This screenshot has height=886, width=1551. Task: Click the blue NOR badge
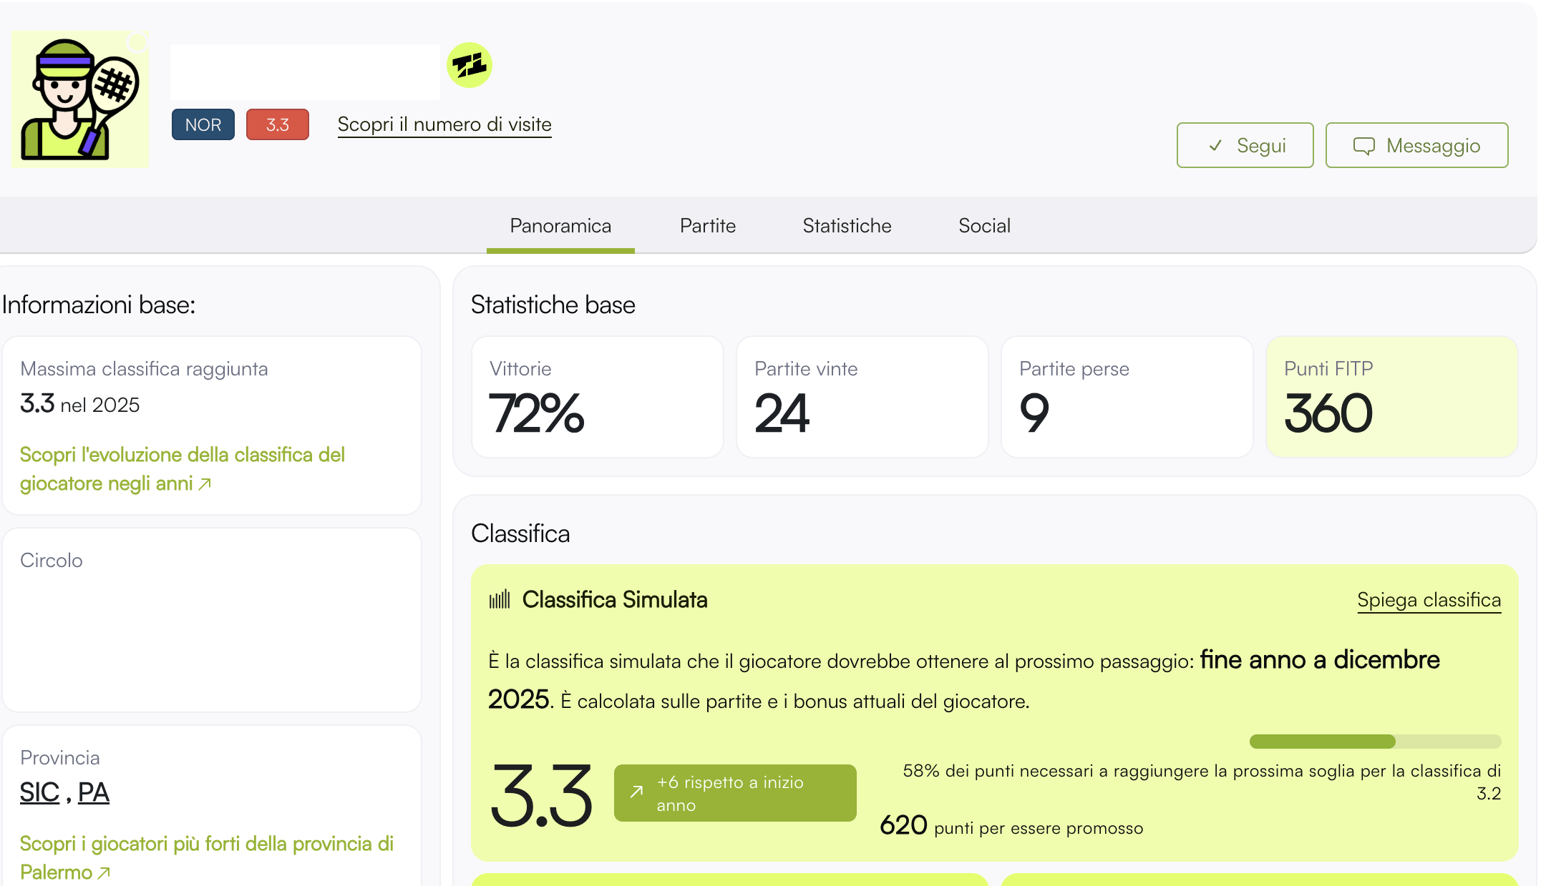pos(203,124)
